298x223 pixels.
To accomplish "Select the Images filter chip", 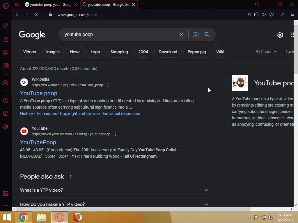I will [53, 52].
